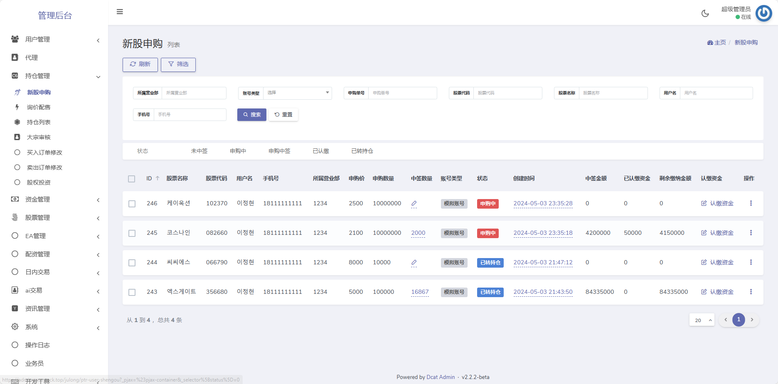This screenshot has height=384, width=778.
Task: Open three-dot menu for row 243
Action: 751,292
